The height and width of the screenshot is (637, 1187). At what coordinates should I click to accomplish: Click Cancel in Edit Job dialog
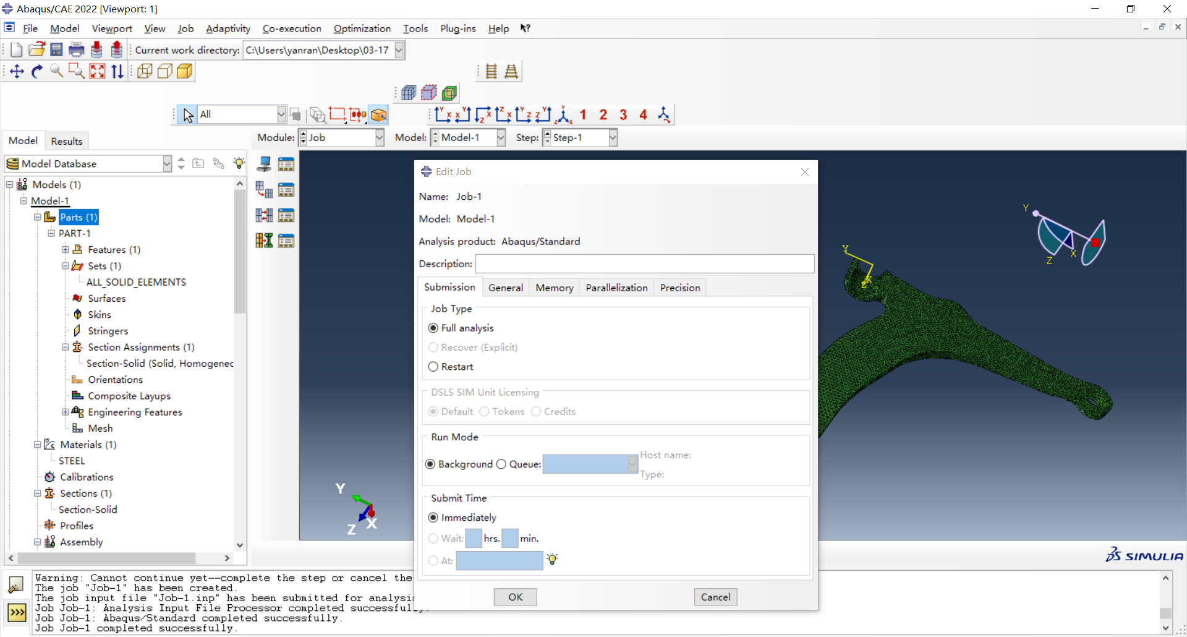pyautogui.click(x=715, y=597)
